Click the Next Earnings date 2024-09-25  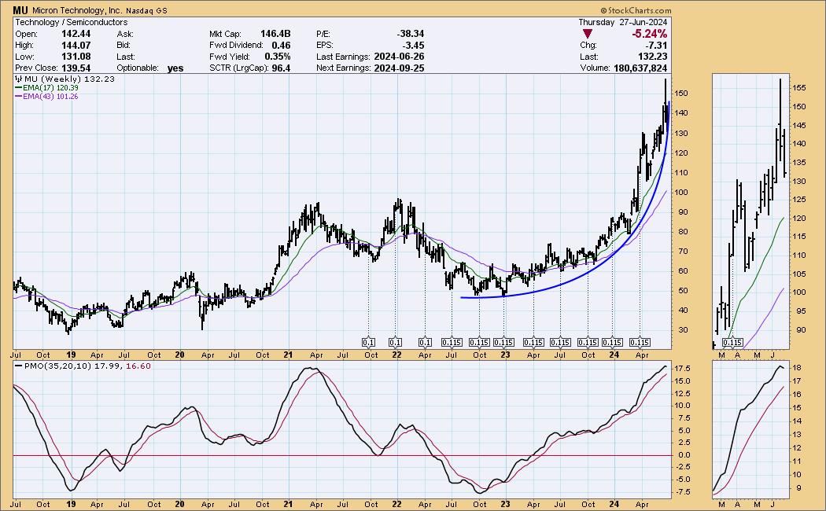399,68
